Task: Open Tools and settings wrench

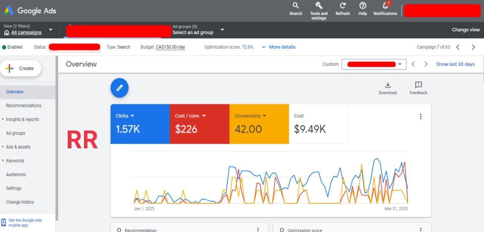Action: click(318, 6)
